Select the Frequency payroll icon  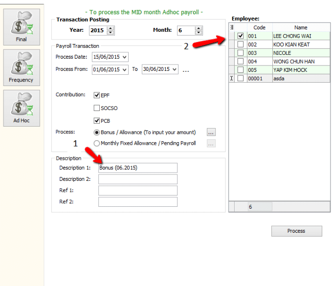tap(22, 67)
